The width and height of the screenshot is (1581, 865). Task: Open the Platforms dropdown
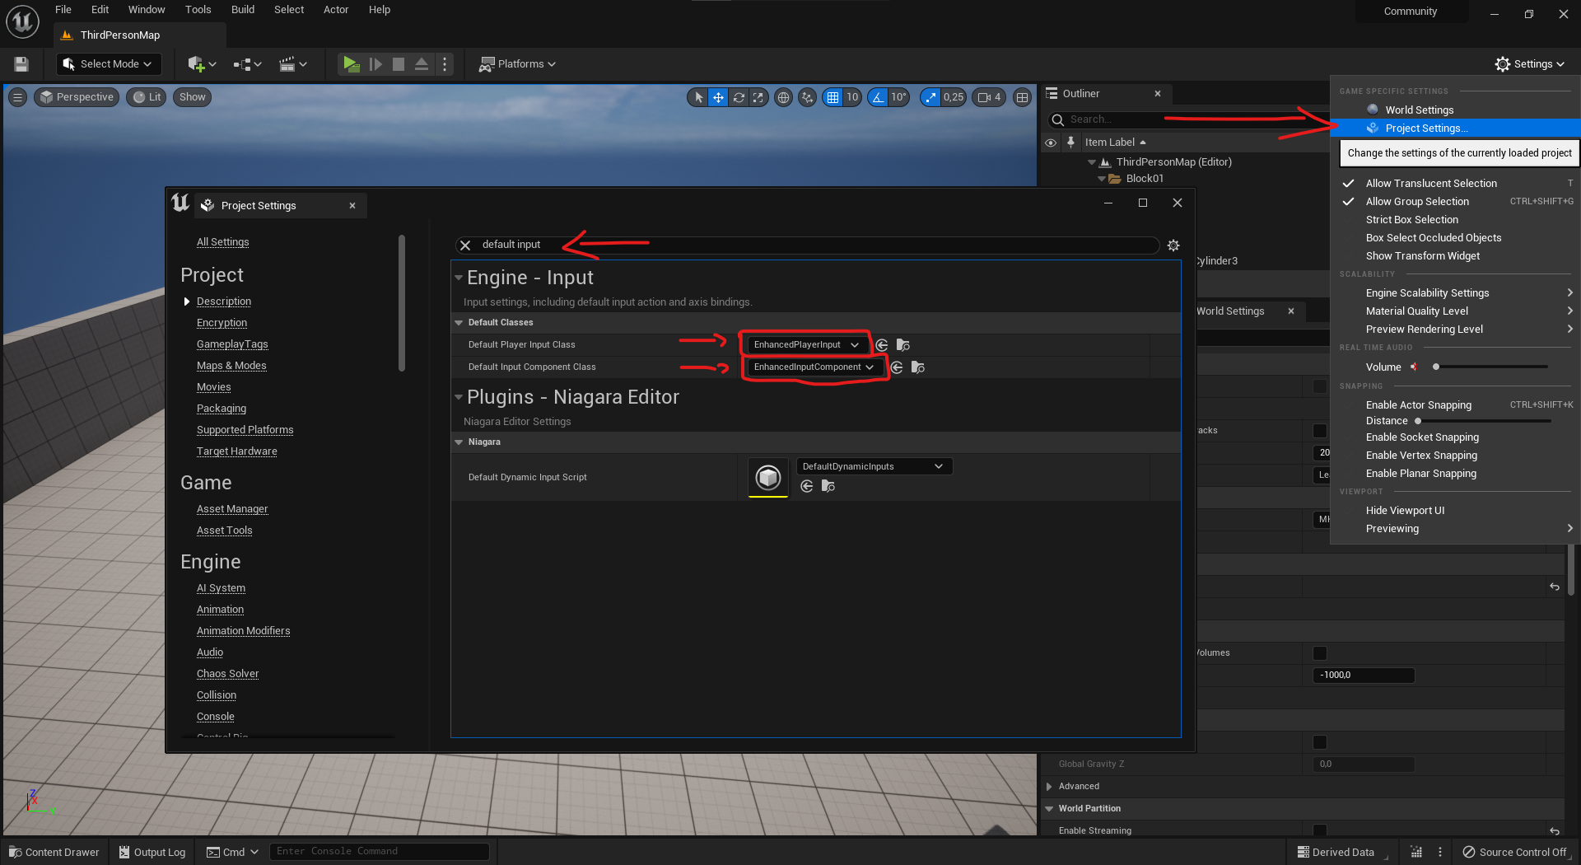[518, 63]
